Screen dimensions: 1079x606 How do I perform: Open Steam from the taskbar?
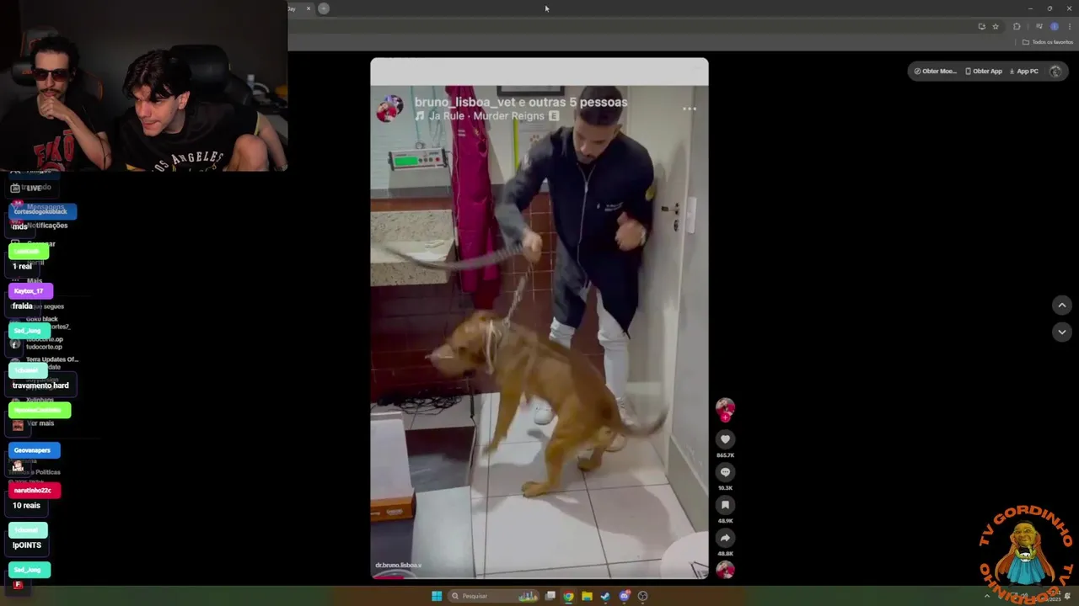coord(605,596)
